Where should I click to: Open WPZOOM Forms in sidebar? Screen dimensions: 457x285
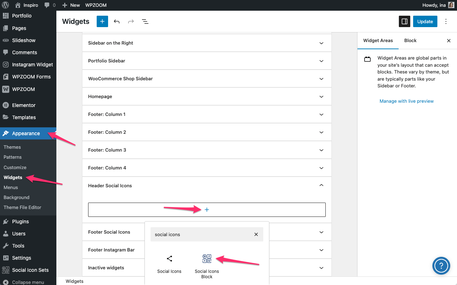click(31, 77)
